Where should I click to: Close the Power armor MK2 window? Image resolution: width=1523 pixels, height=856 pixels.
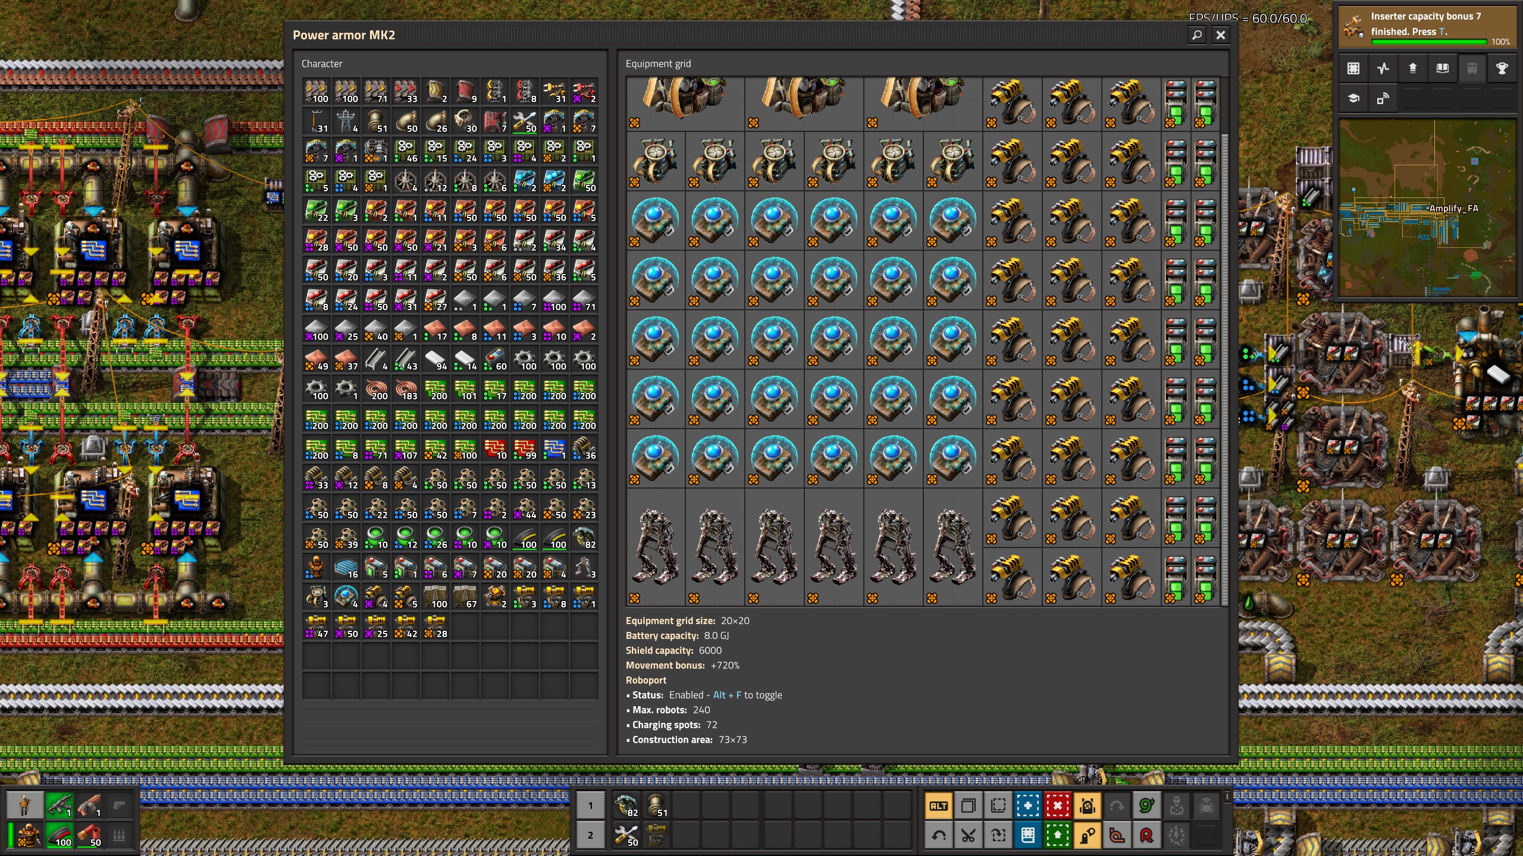click(x=1221, y=35)
